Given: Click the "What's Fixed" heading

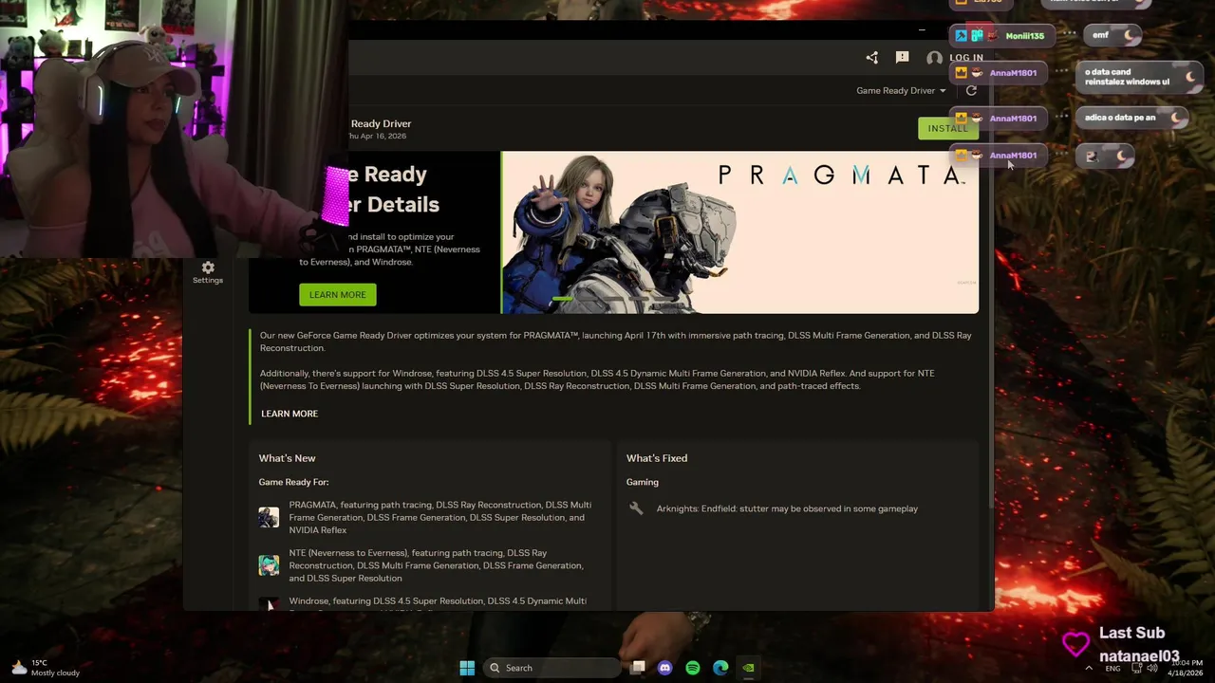Looking at the screenshot, I should (657, 458).
